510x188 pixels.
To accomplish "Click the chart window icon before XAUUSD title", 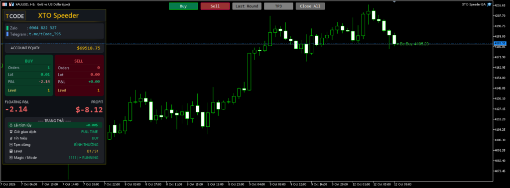I will point(5,4).
